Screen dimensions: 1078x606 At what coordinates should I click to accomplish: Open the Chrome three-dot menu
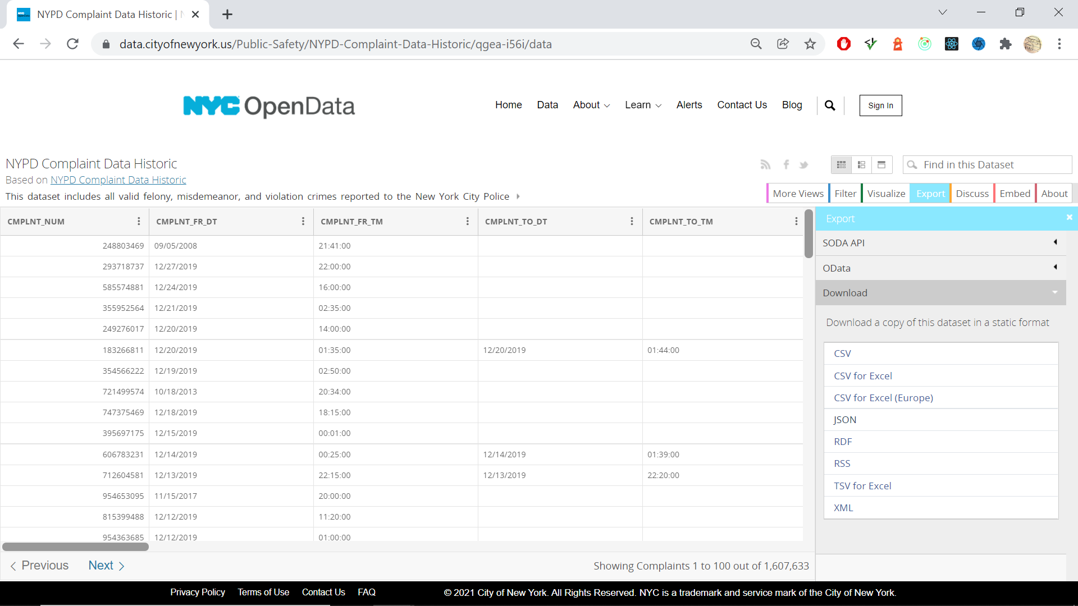[1059, 44]
